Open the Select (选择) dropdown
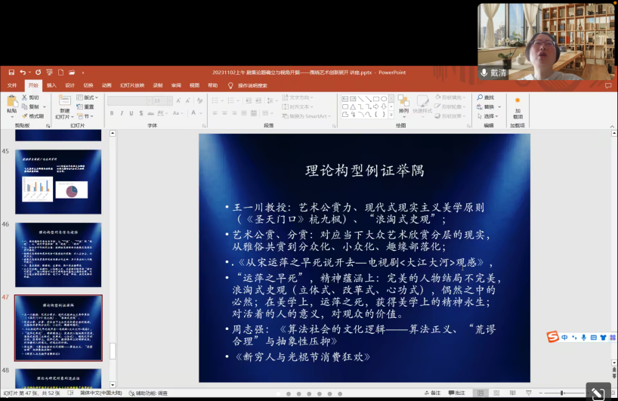Viewport: 618px width, 401px height. [x=489, y=116]
